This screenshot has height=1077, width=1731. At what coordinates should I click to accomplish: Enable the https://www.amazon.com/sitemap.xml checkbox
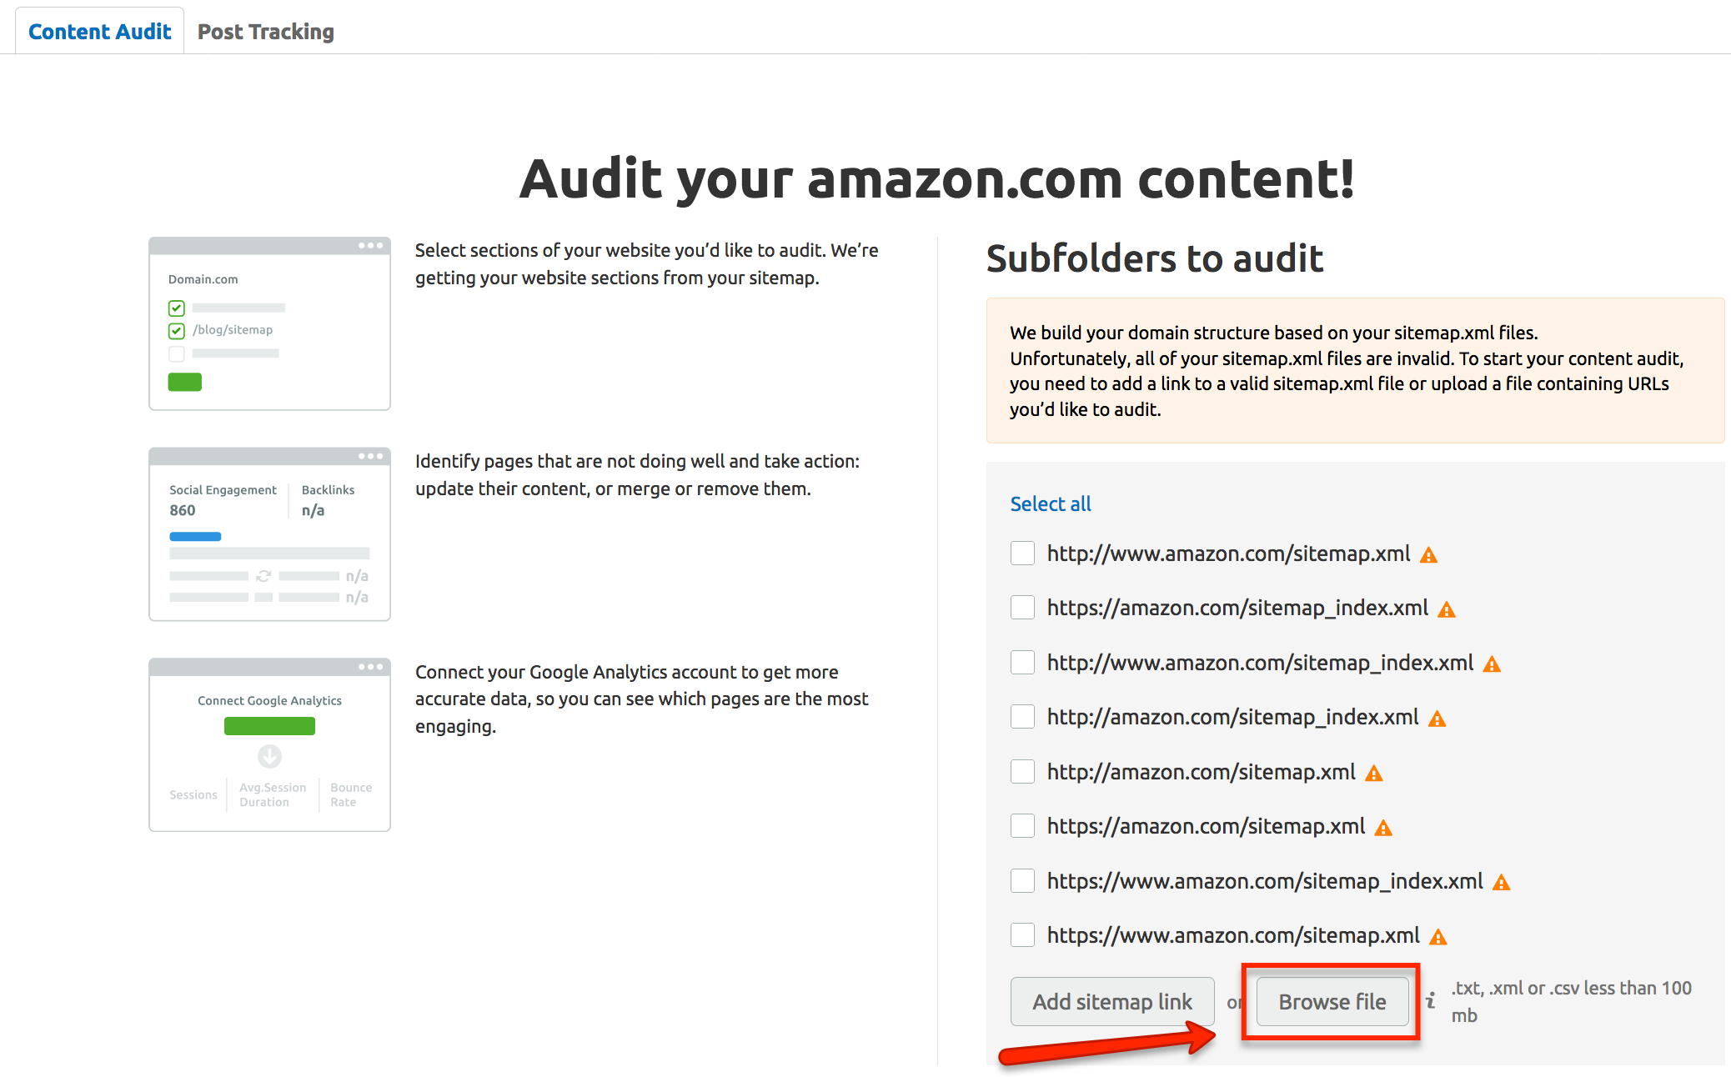coord(1022,935)
